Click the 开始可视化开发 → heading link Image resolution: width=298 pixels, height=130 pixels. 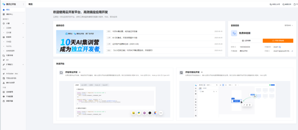[194, 72]
